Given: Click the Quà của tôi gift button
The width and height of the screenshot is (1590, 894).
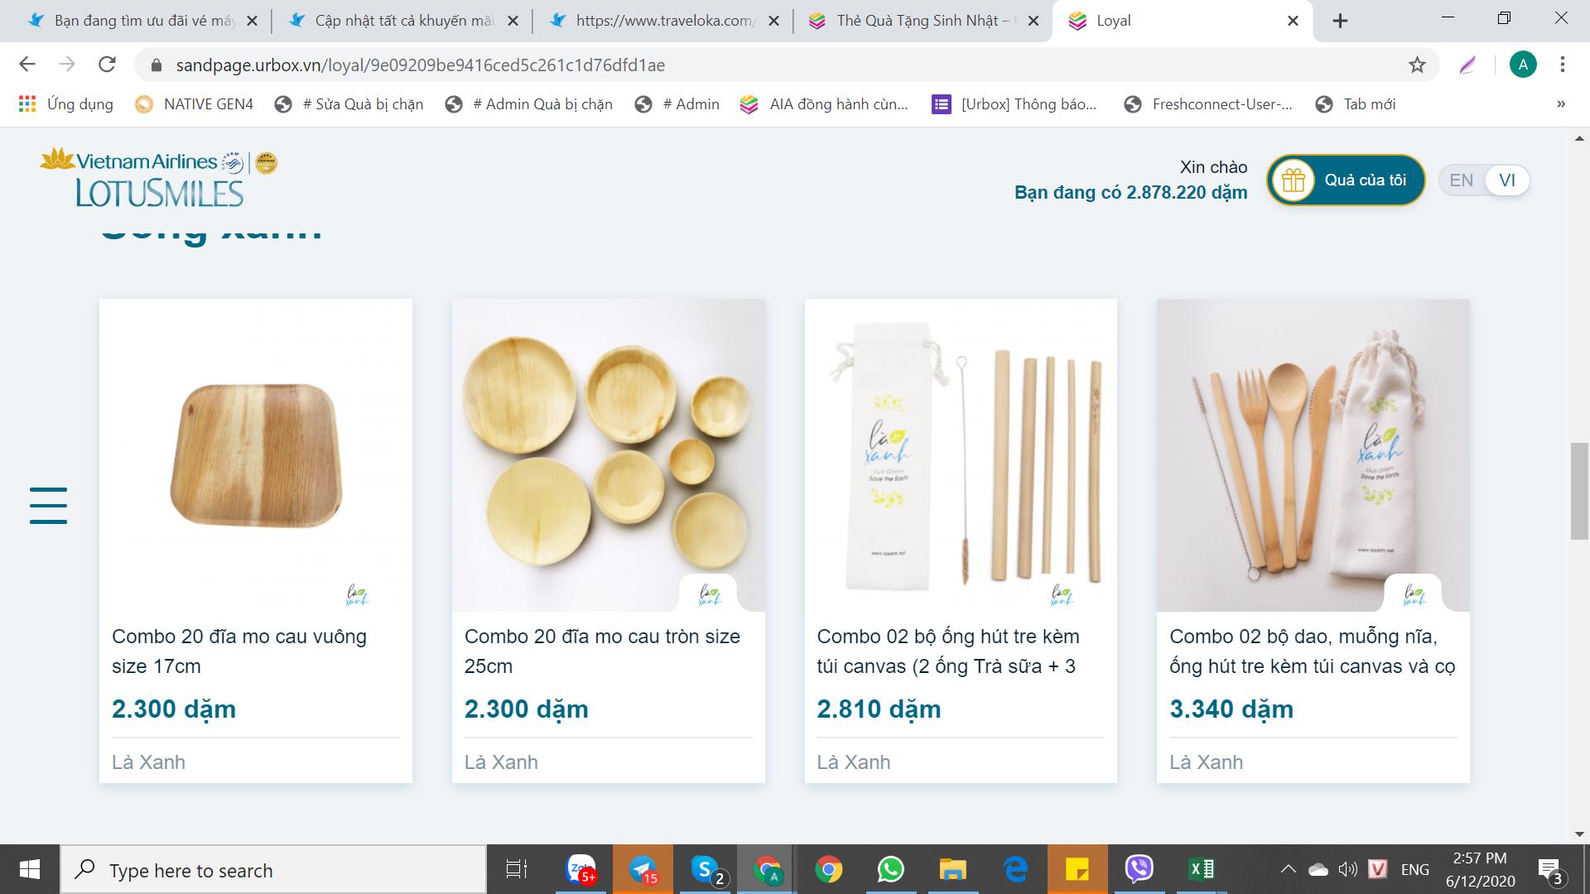Looking at the screenshot, I should click(1346, 180).
